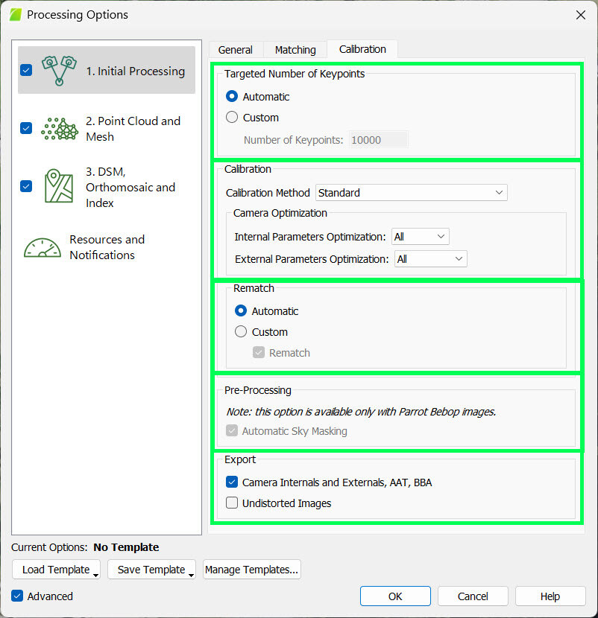Image resolution: width=598 pixels, height=618 pixels.
Task: Click the Manage Templates button
Action: pos(251,569)
